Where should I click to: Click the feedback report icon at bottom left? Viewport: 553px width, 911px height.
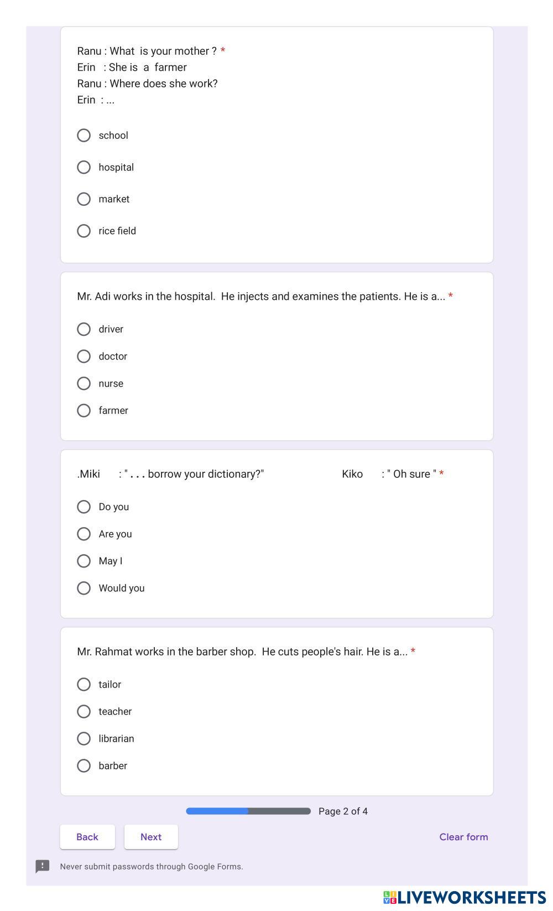pyautogui.click(x=43, y=866)
